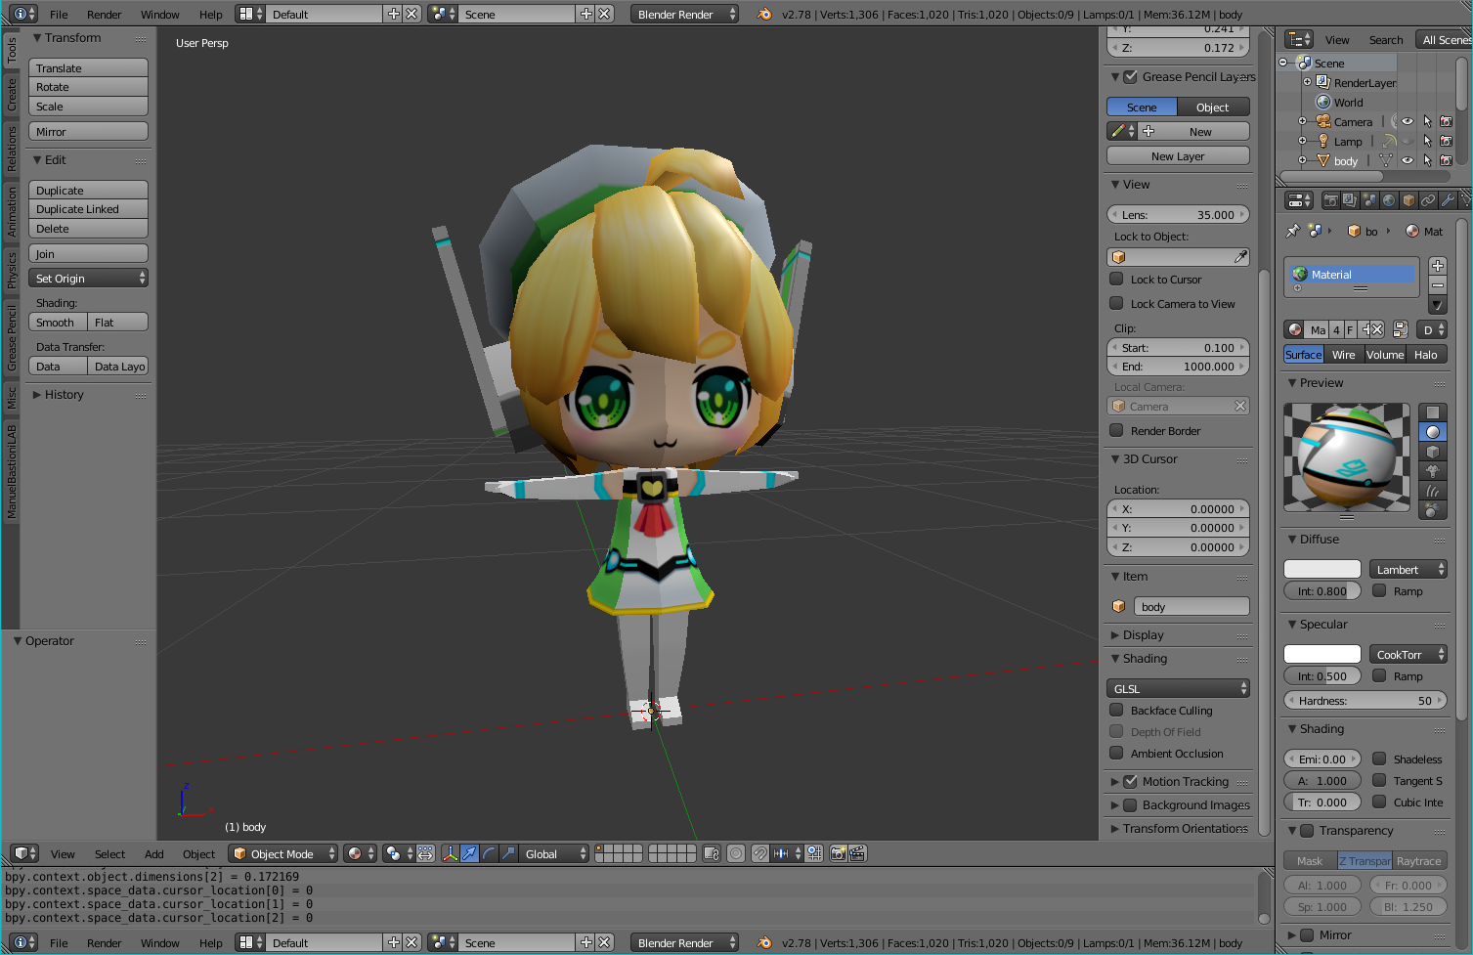Toggle 3D manipulator widget axes icon
This screenshot has height=955, width=1473.
[450, 853]
